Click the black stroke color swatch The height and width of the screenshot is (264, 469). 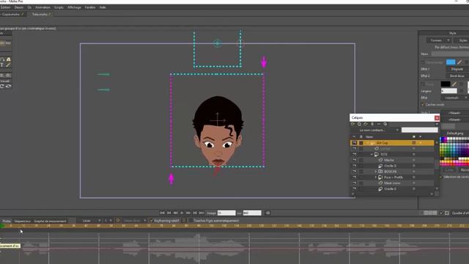pos(446,84)
